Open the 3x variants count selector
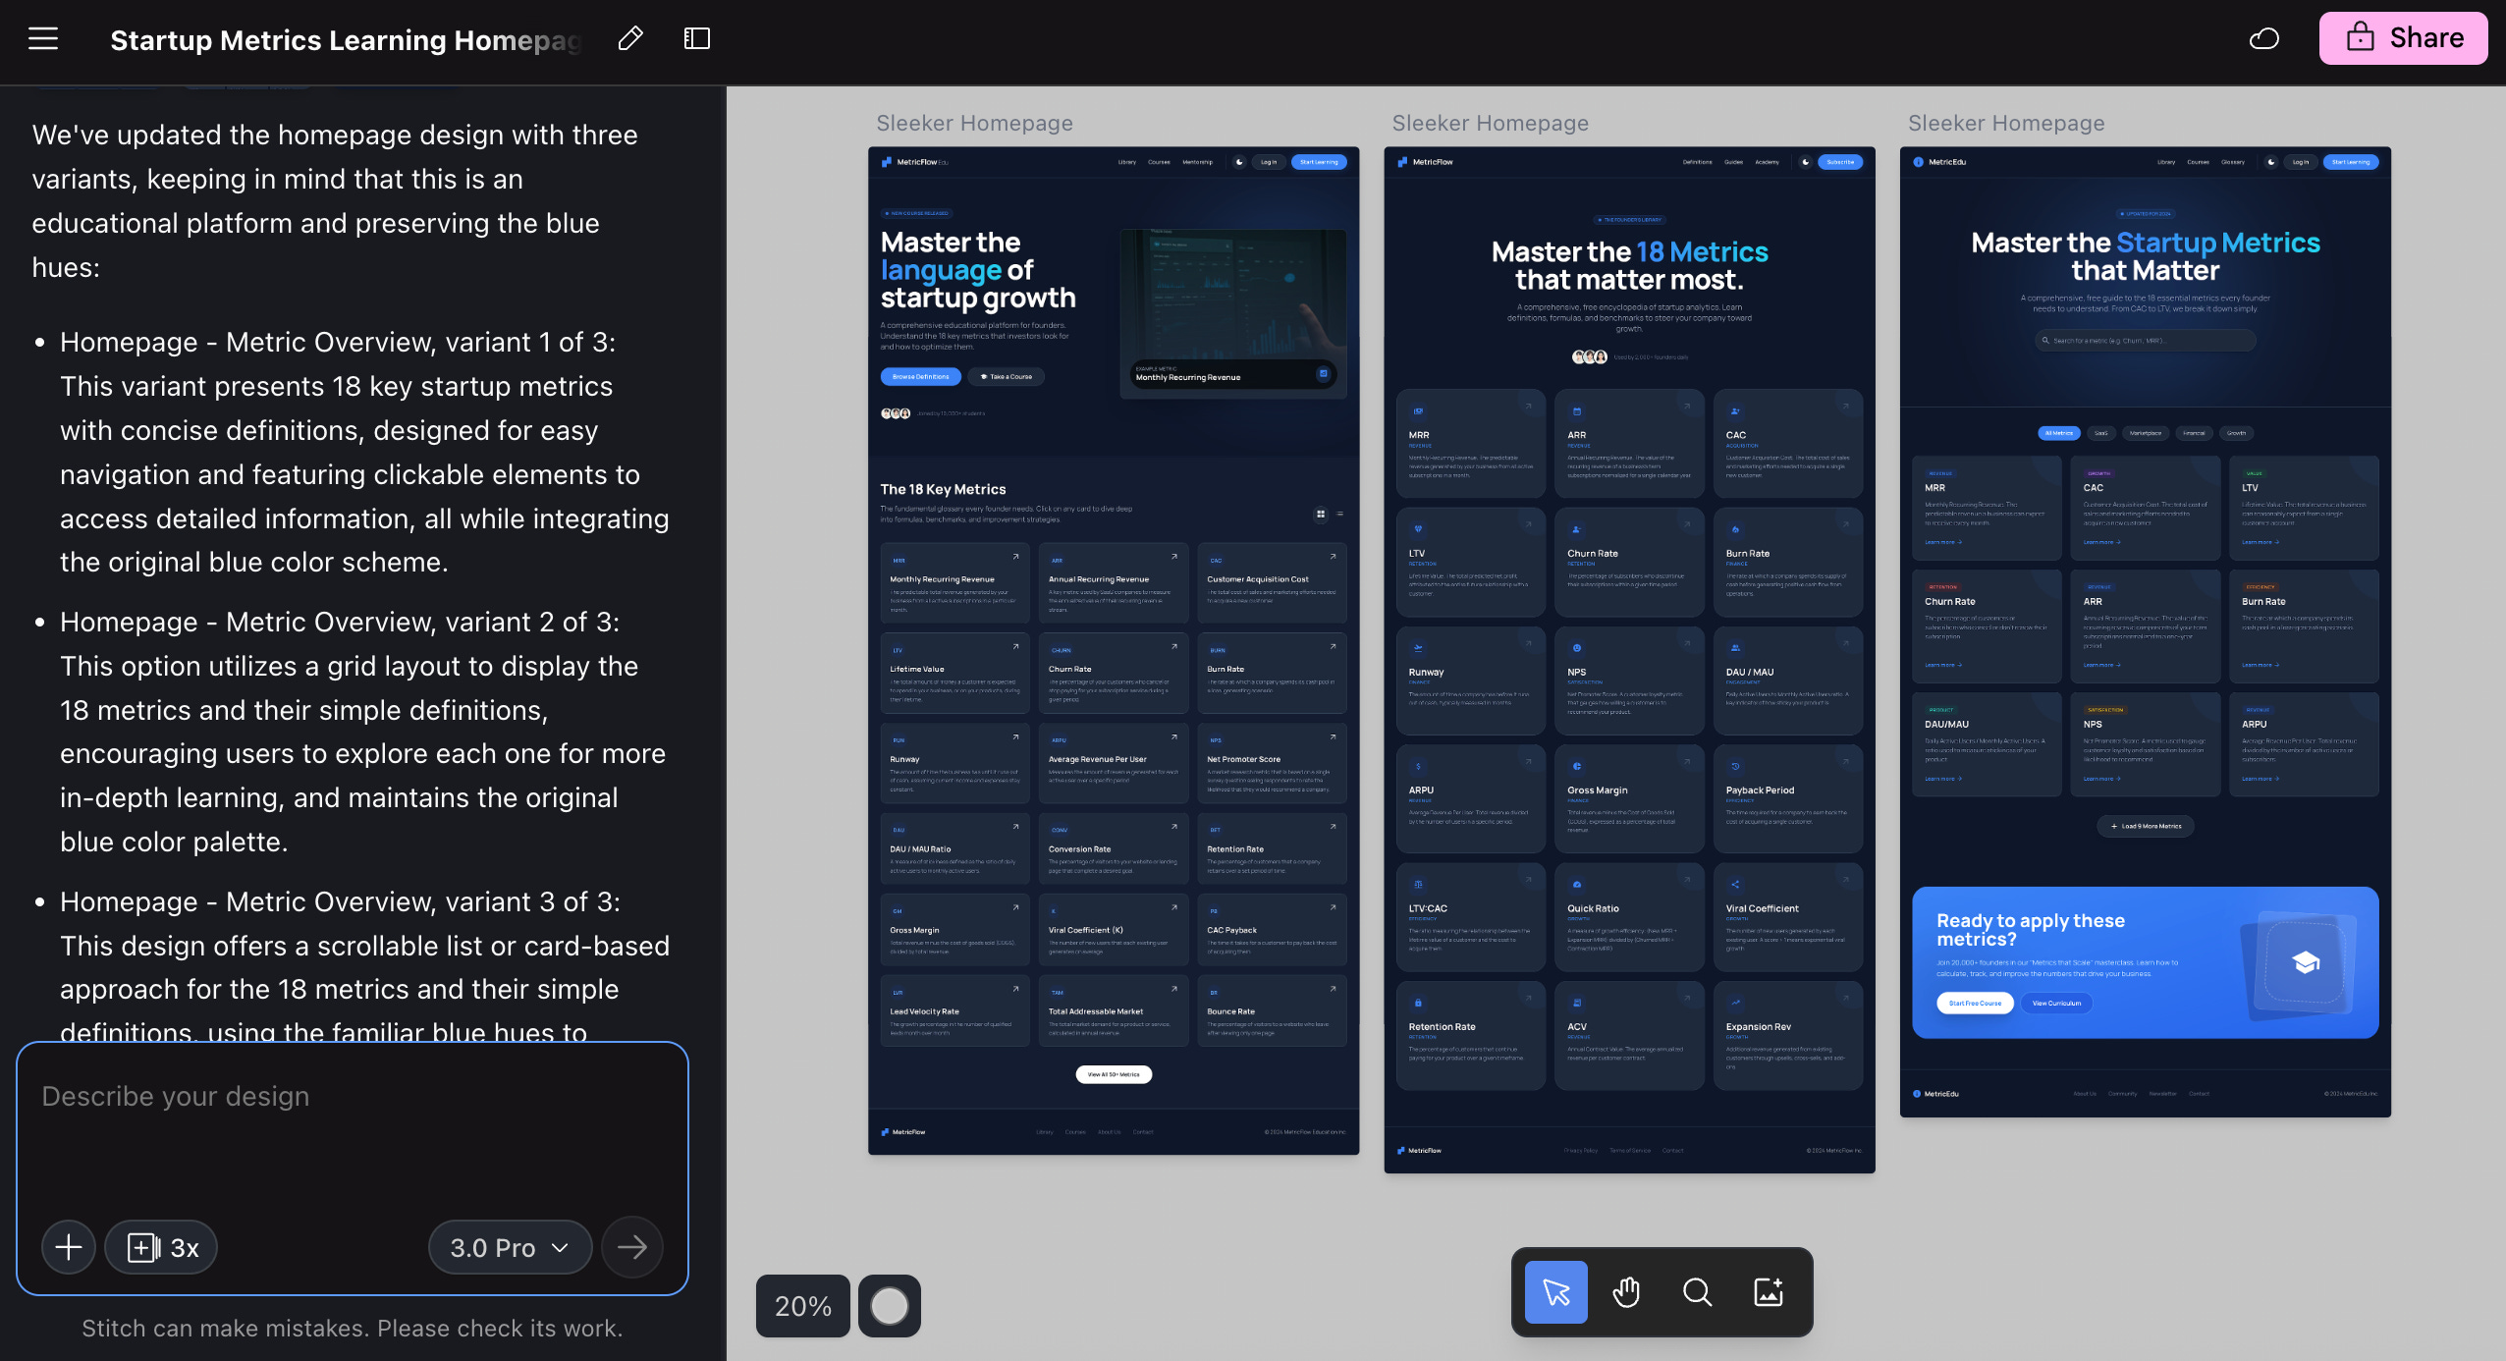Viewport: 2506px width, 1361px height. tap(162, 1247)
